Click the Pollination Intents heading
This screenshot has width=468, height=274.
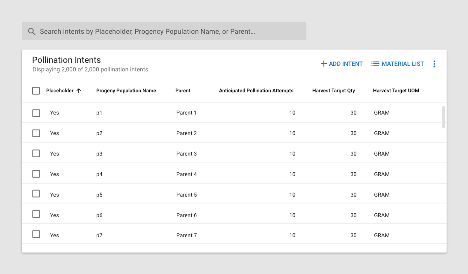click(x=67, y=60)
